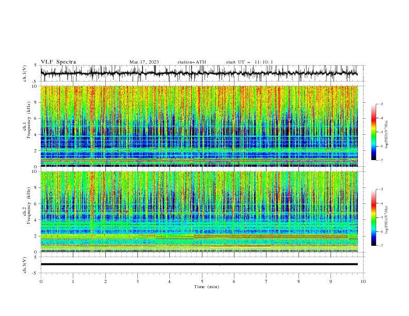
Task: Click the "ch.1 Frequency (kHz)" axis label
Action: tap(27, 120)
